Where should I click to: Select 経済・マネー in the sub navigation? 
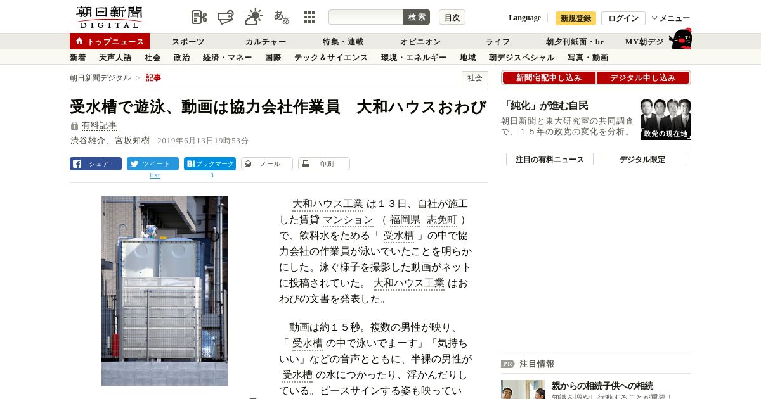[227, 57]
